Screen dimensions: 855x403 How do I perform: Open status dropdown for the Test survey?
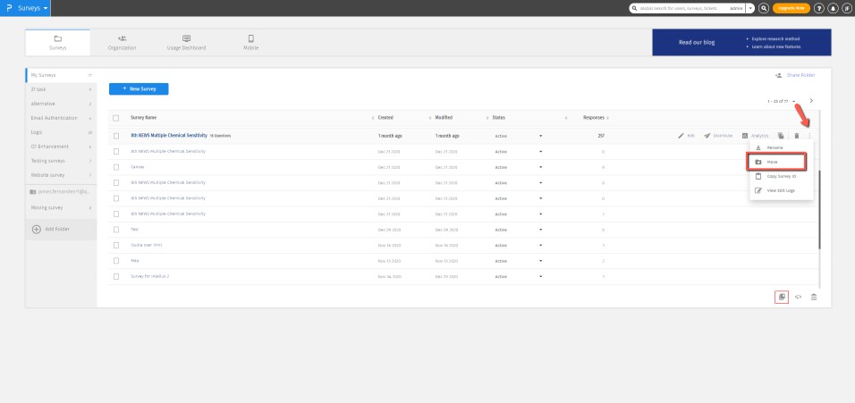[540, 230]
